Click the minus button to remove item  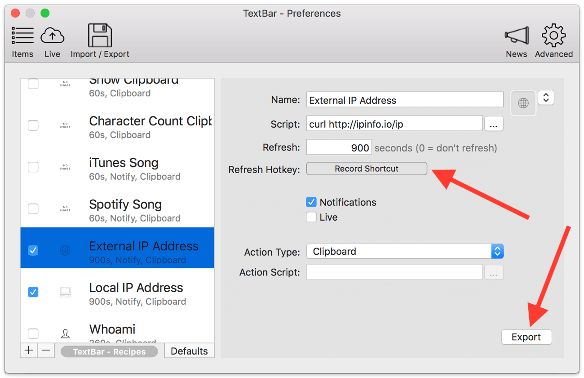46,351
